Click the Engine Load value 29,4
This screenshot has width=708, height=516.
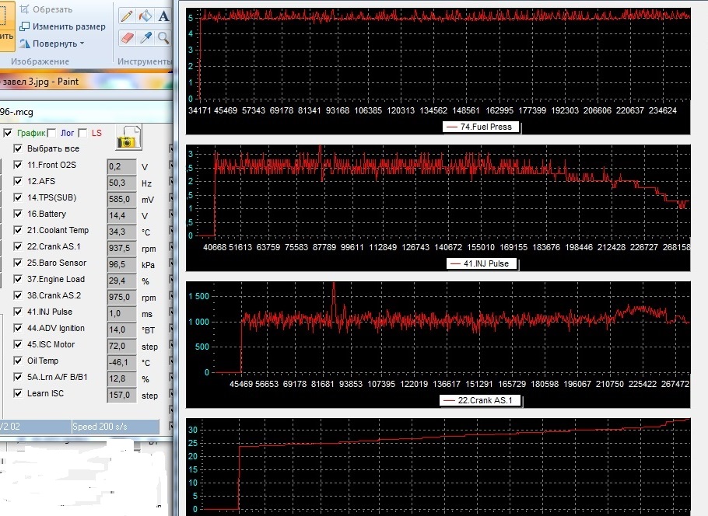coord(121,281)
